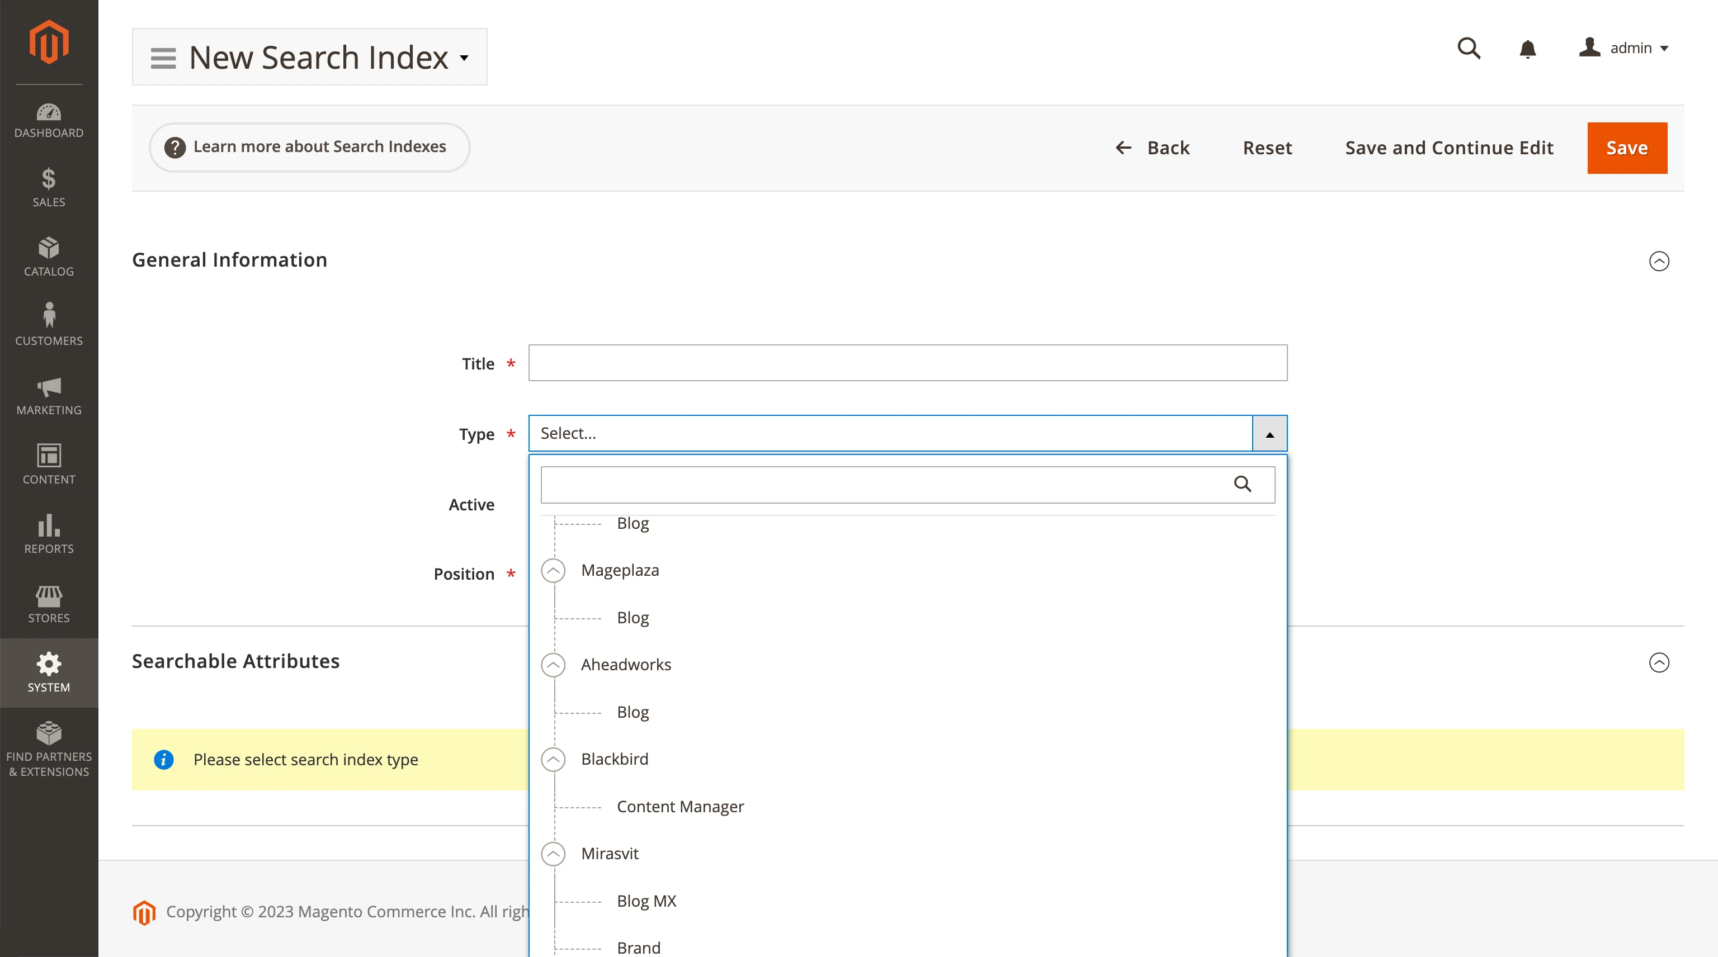The width and height of the screenshot is (1718, 957).
Task: Select the Catalog box icon
Action: pos(49,249)
